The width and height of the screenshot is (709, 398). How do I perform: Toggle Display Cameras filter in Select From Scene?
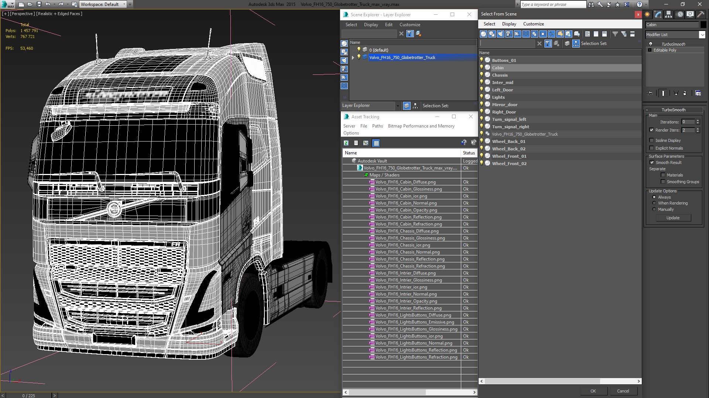509,34
